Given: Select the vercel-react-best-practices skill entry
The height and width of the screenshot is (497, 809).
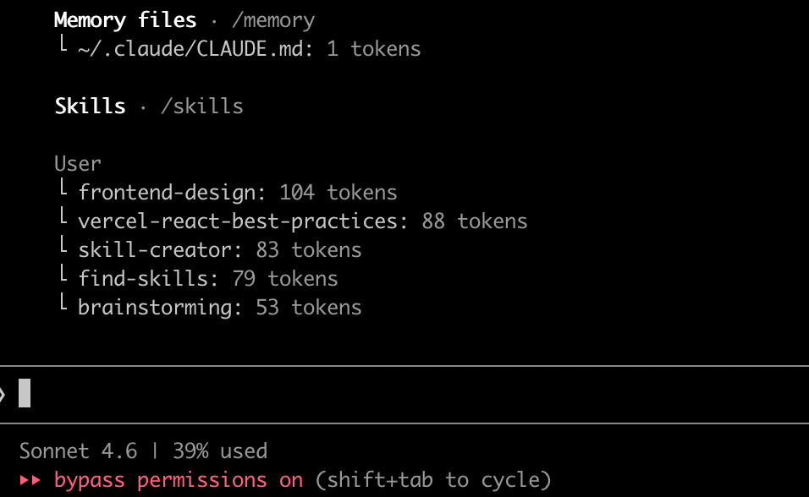Looking at the screenshot, I should pyautogui.click(x=238, y=221).
